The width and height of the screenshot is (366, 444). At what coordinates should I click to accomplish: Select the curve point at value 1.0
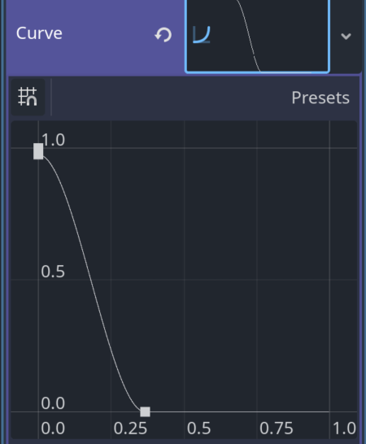coord(38,151)
